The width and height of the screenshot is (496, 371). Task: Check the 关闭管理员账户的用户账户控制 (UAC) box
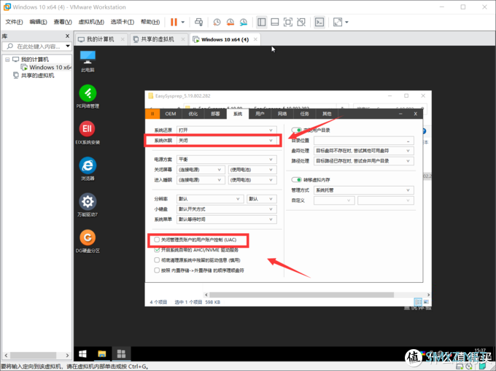point(157,240)
